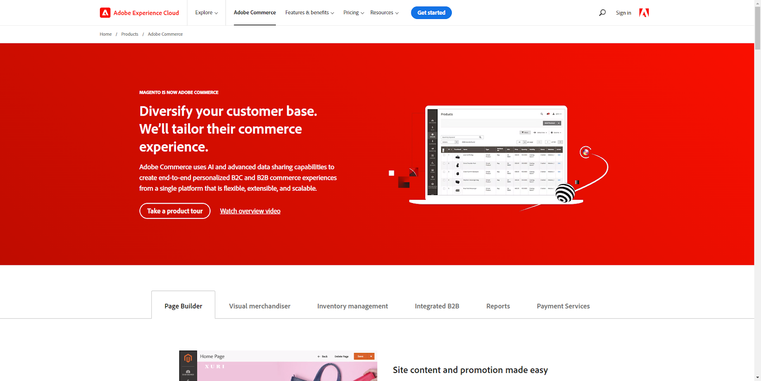Open the Reports tab
The image size is (761, 381).
498,306
